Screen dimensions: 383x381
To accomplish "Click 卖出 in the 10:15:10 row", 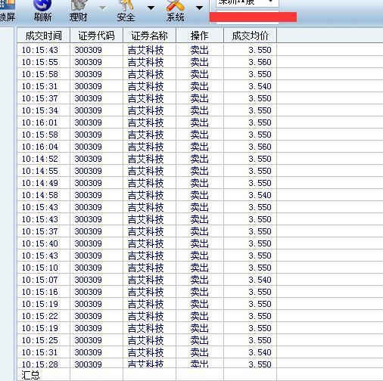I will pyautogui.click(x=199, y=268).
